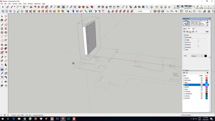
Task: Open Microsoft Edge from the taskbar
Action: coord(14,119)
